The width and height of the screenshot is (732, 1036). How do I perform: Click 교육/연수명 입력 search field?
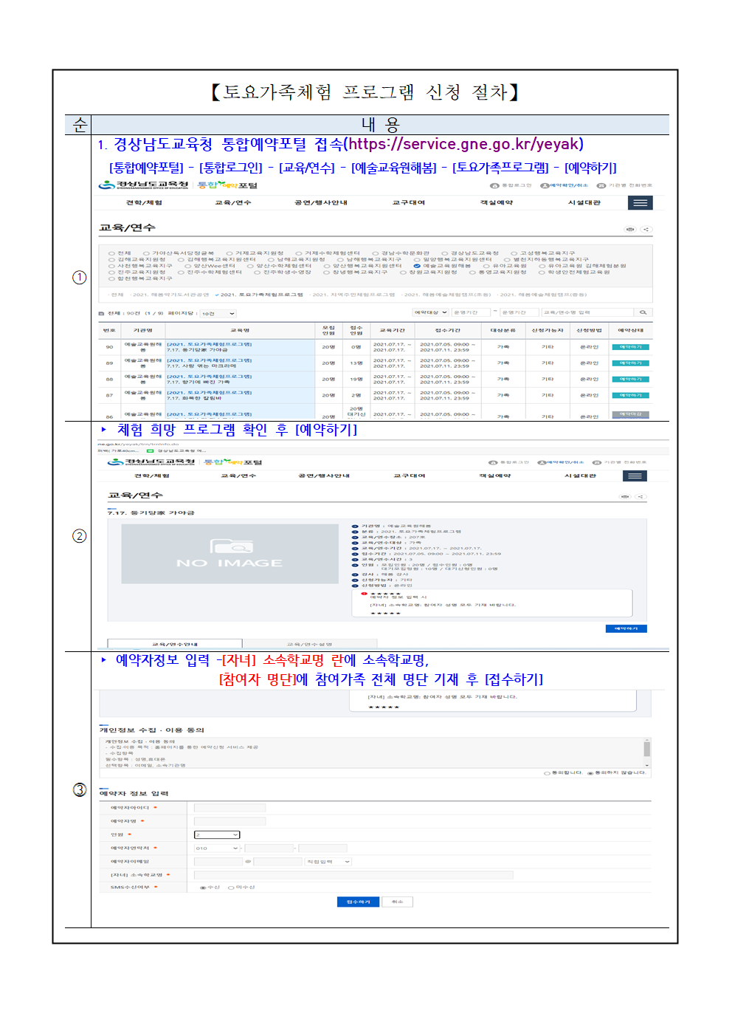(588, 312)
